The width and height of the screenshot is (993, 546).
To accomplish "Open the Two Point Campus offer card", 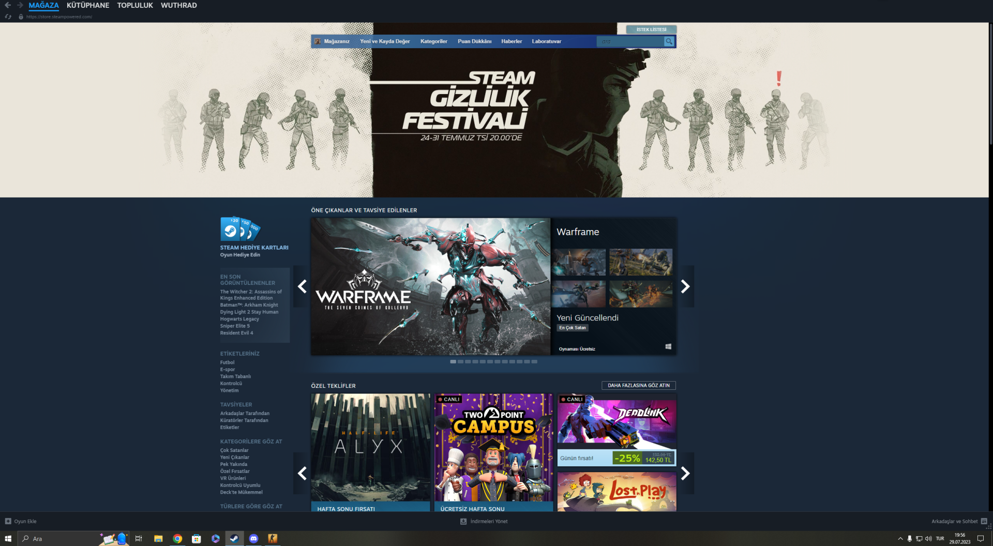I will pos(493,452).
